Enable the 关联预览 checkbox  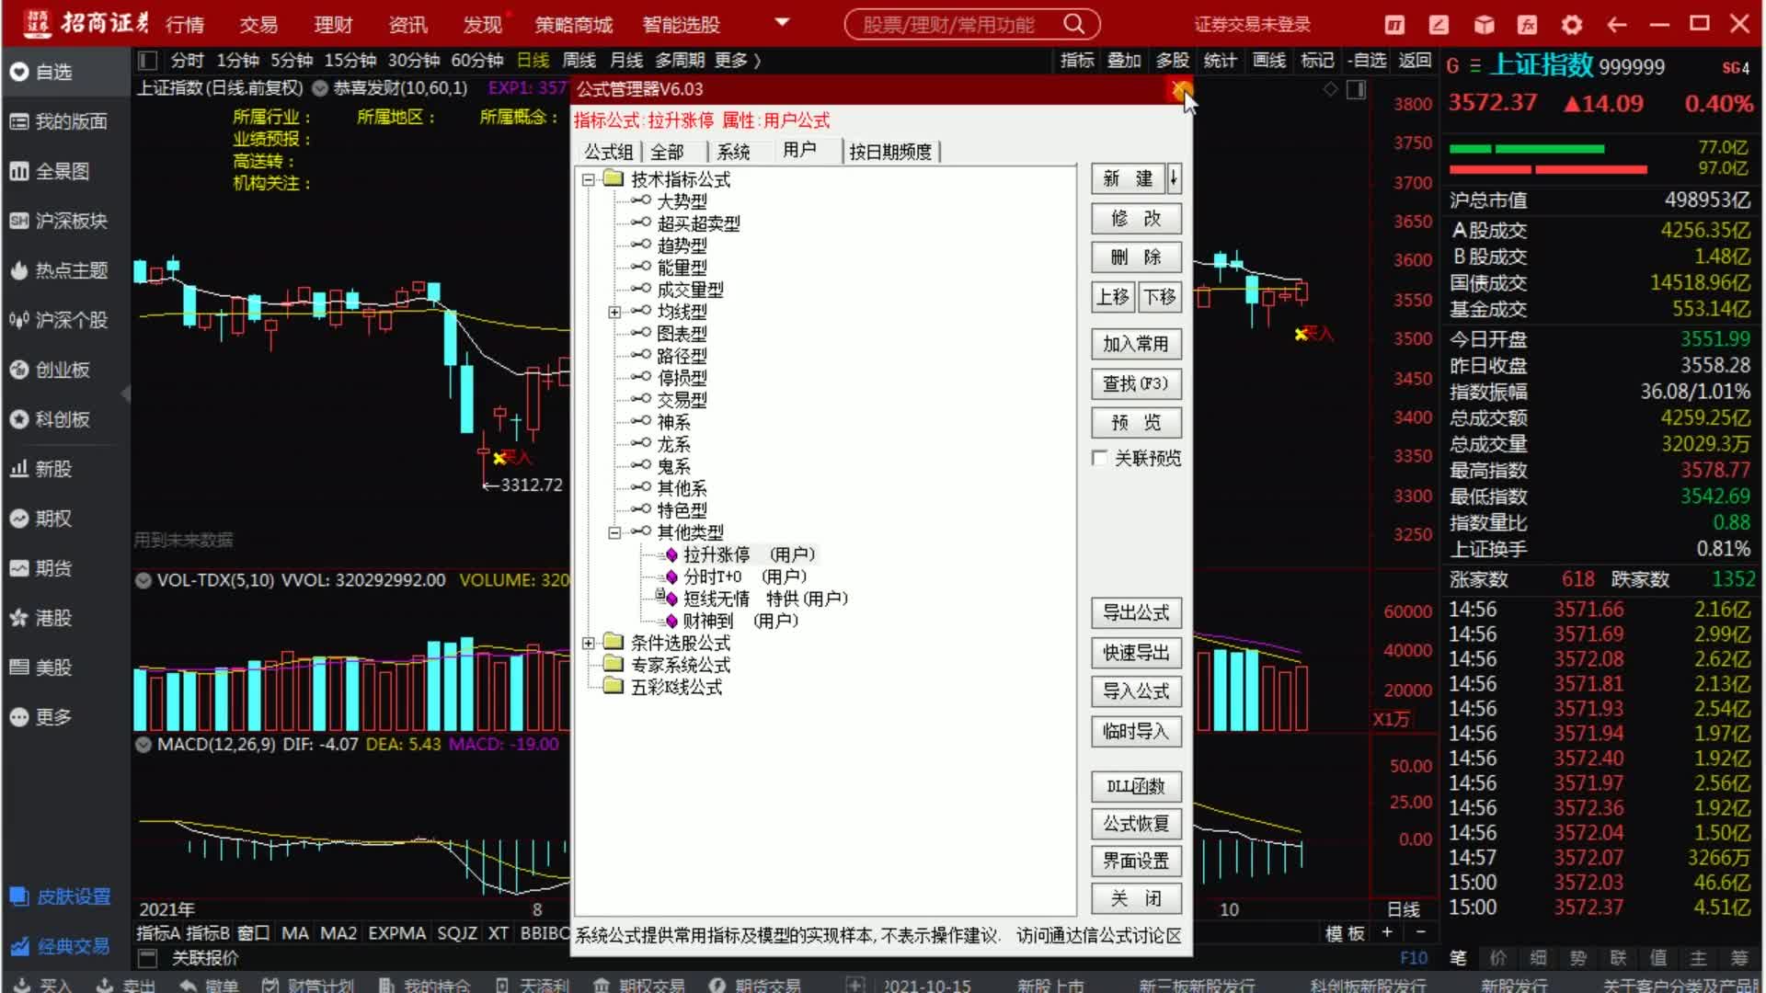tap(1099, 458)
